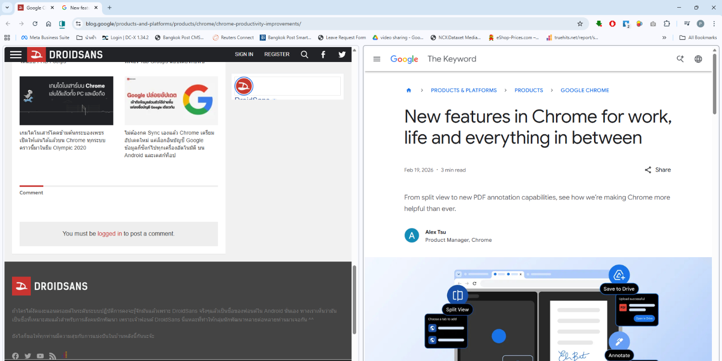722x361 pixels.
Task: Click the split view icon in toolbar
Action: (62, 24)
